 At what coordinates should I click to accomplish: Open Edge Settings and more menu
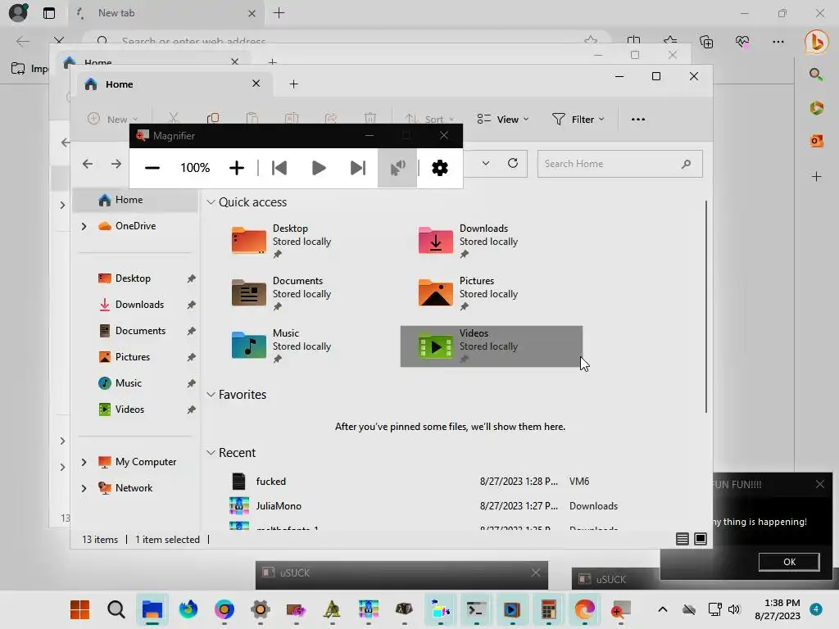(778, 41)
